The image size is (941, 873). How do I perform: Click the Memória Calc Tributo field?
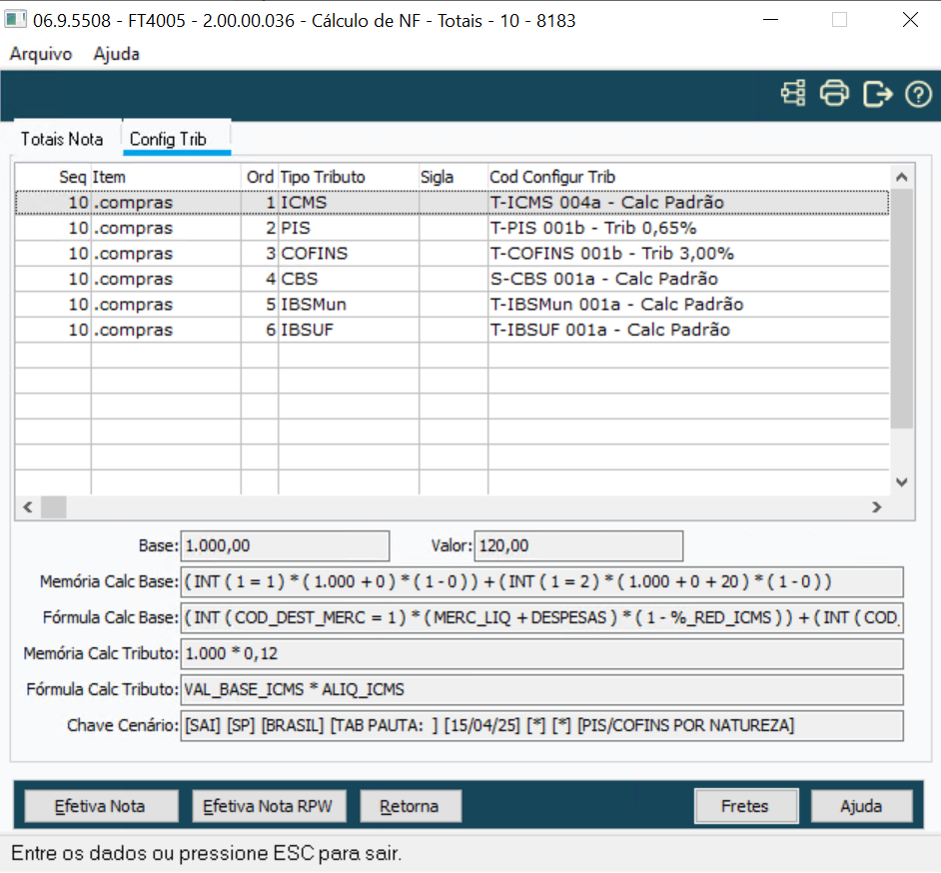pyautogui.click(x=541, y=654)
